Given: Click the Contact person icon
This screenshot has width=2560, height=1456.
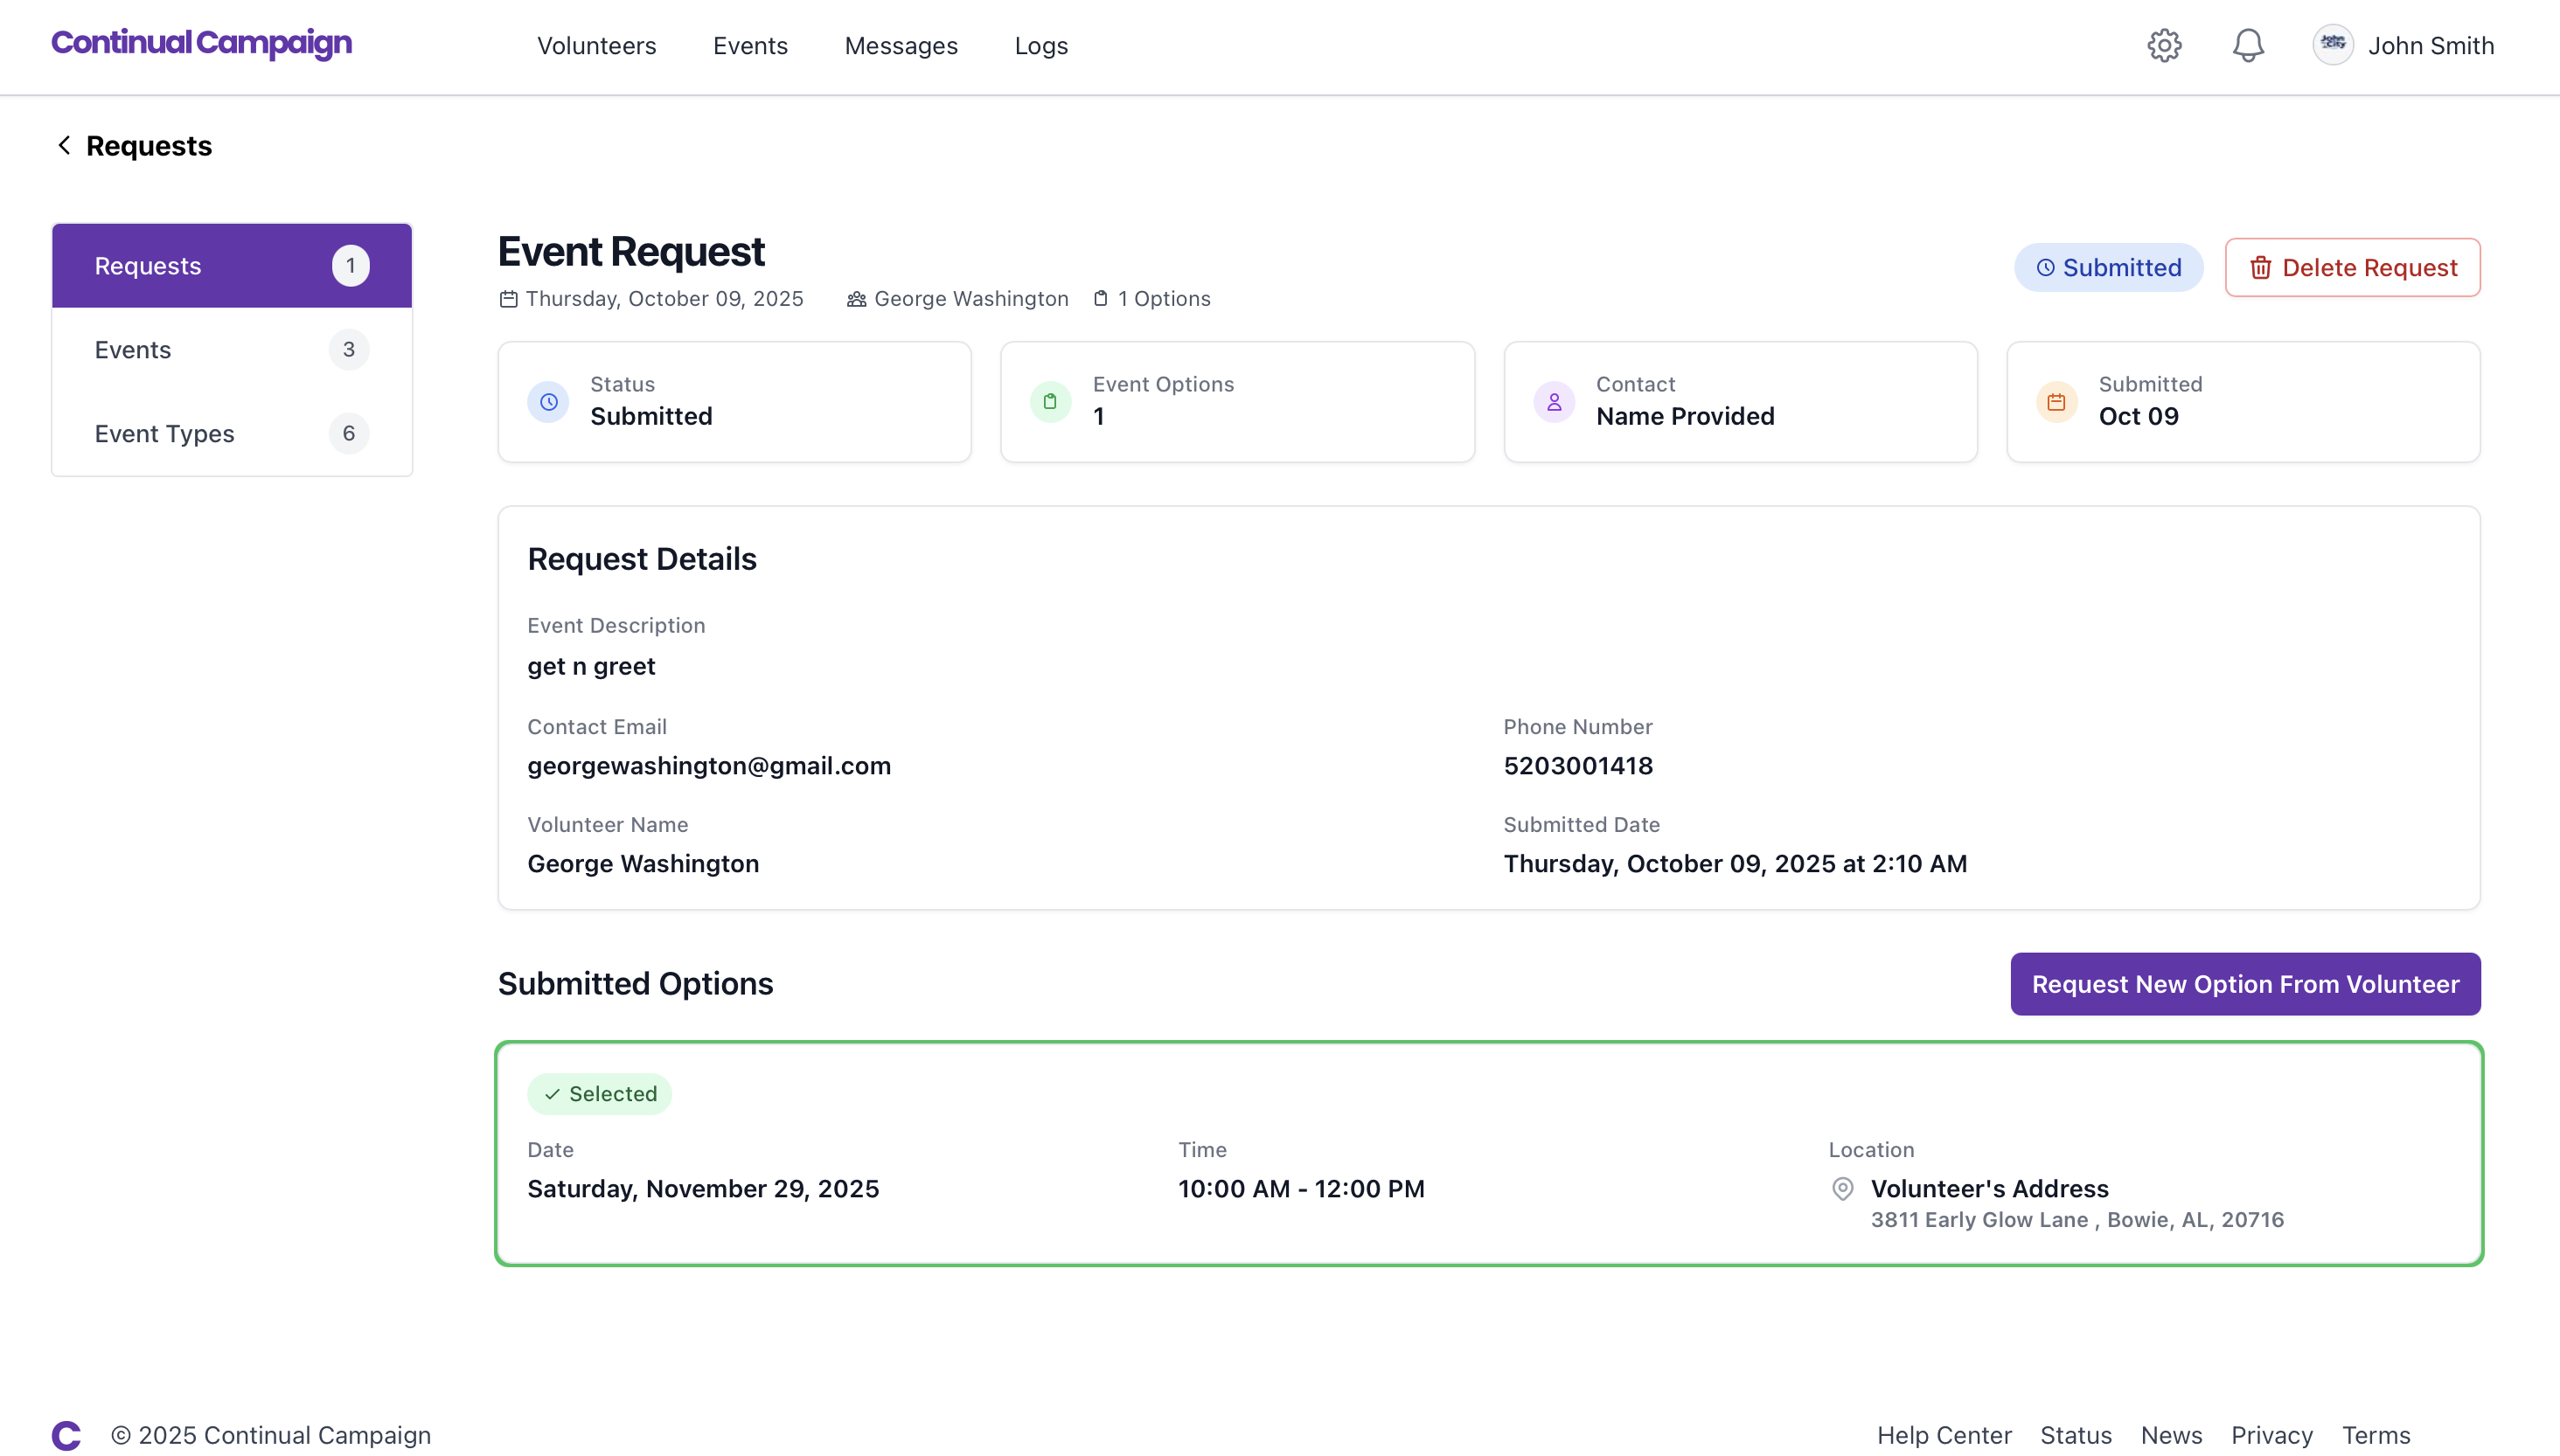Looking at the screenshot, I should point(1554,402).
